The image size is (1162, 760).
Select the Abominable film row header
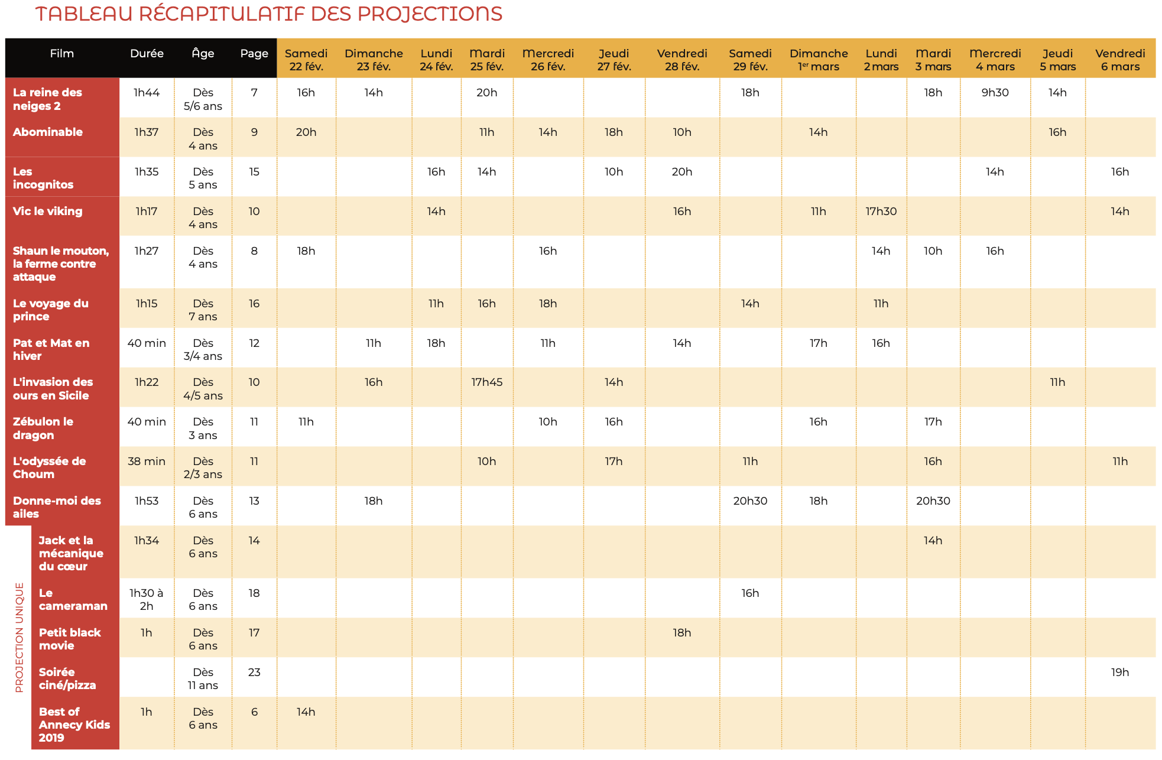pyautogui.click(x=62, y=137)
